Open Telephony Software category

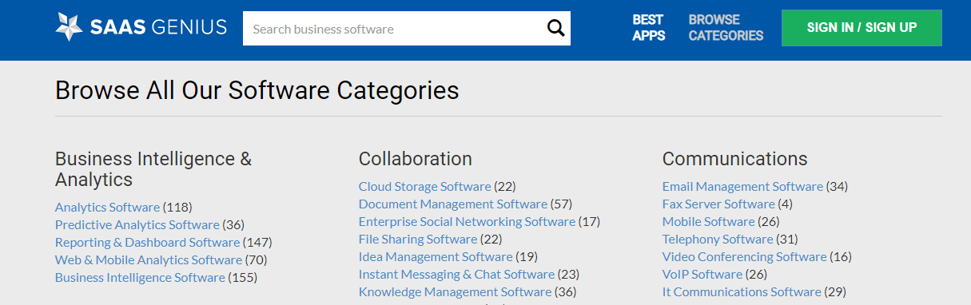point(718,239)
